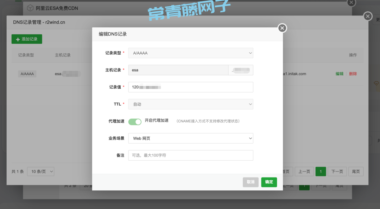Select page 1 in pagination
Viewport: 380px width, 209px height.
pos(321,171)
